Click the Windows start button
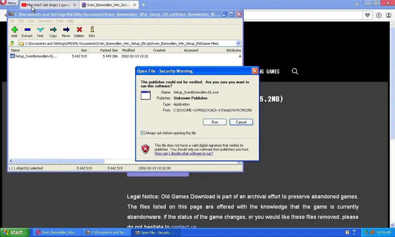395x237 pixels. tap(15, 232)
